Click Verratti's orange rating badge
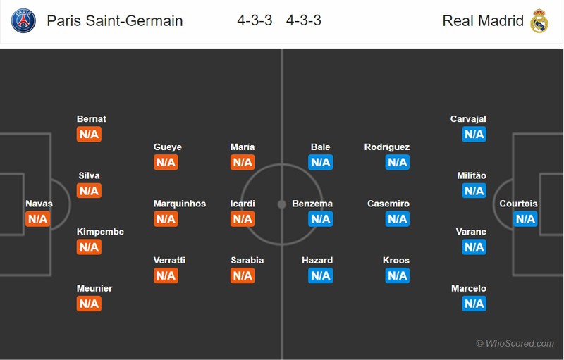Screen dimensions: 564x360 (166, 275)
